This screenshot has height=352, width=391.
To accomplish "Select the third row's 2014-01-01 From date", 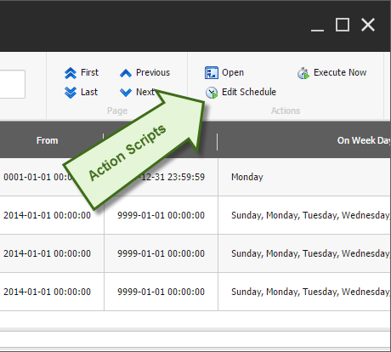I will (47, 253).
